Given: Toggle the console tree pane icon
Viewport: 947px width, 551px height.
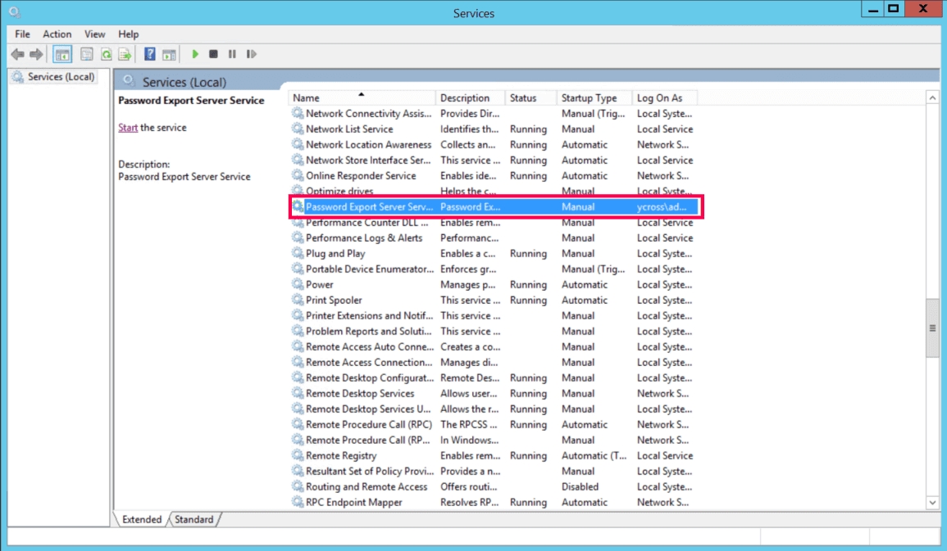Looking at the screenshot, I should (x=61, y=54).
